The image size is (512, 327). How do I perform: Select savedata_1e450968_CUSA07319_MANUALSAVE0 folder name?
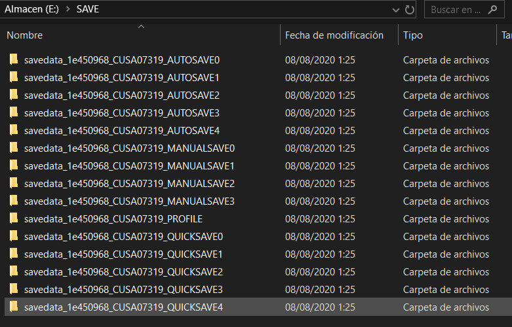pos(129,148)
